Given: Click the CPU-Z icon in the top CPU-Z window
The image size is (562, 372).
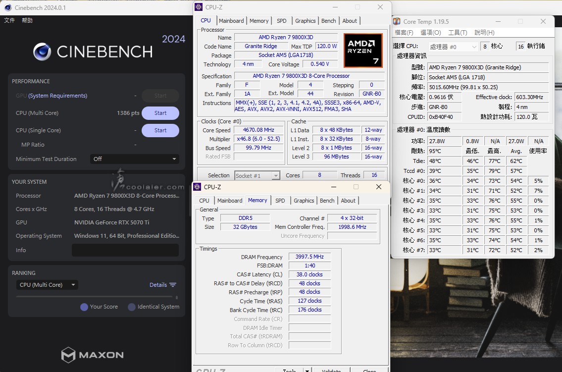Looking at the screenshot, I should pyautogui.click(x=199, y=7).
